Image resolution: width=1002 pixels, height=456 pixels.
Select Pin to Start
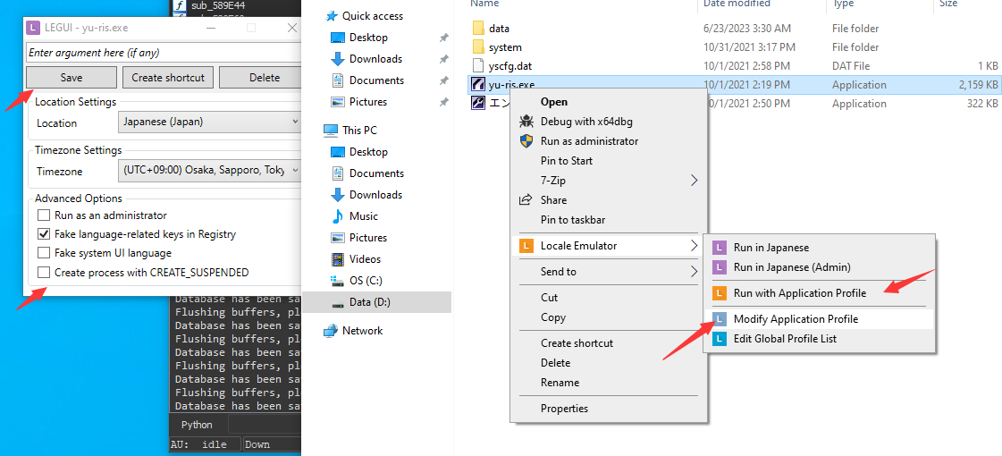click(x=566, y=161)
